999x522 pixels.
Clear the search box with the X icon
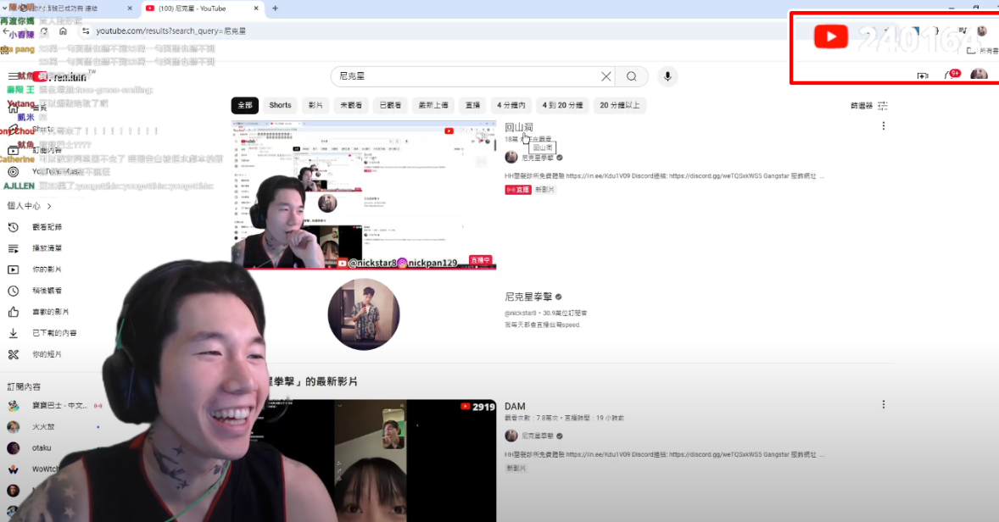coord(606,76)
